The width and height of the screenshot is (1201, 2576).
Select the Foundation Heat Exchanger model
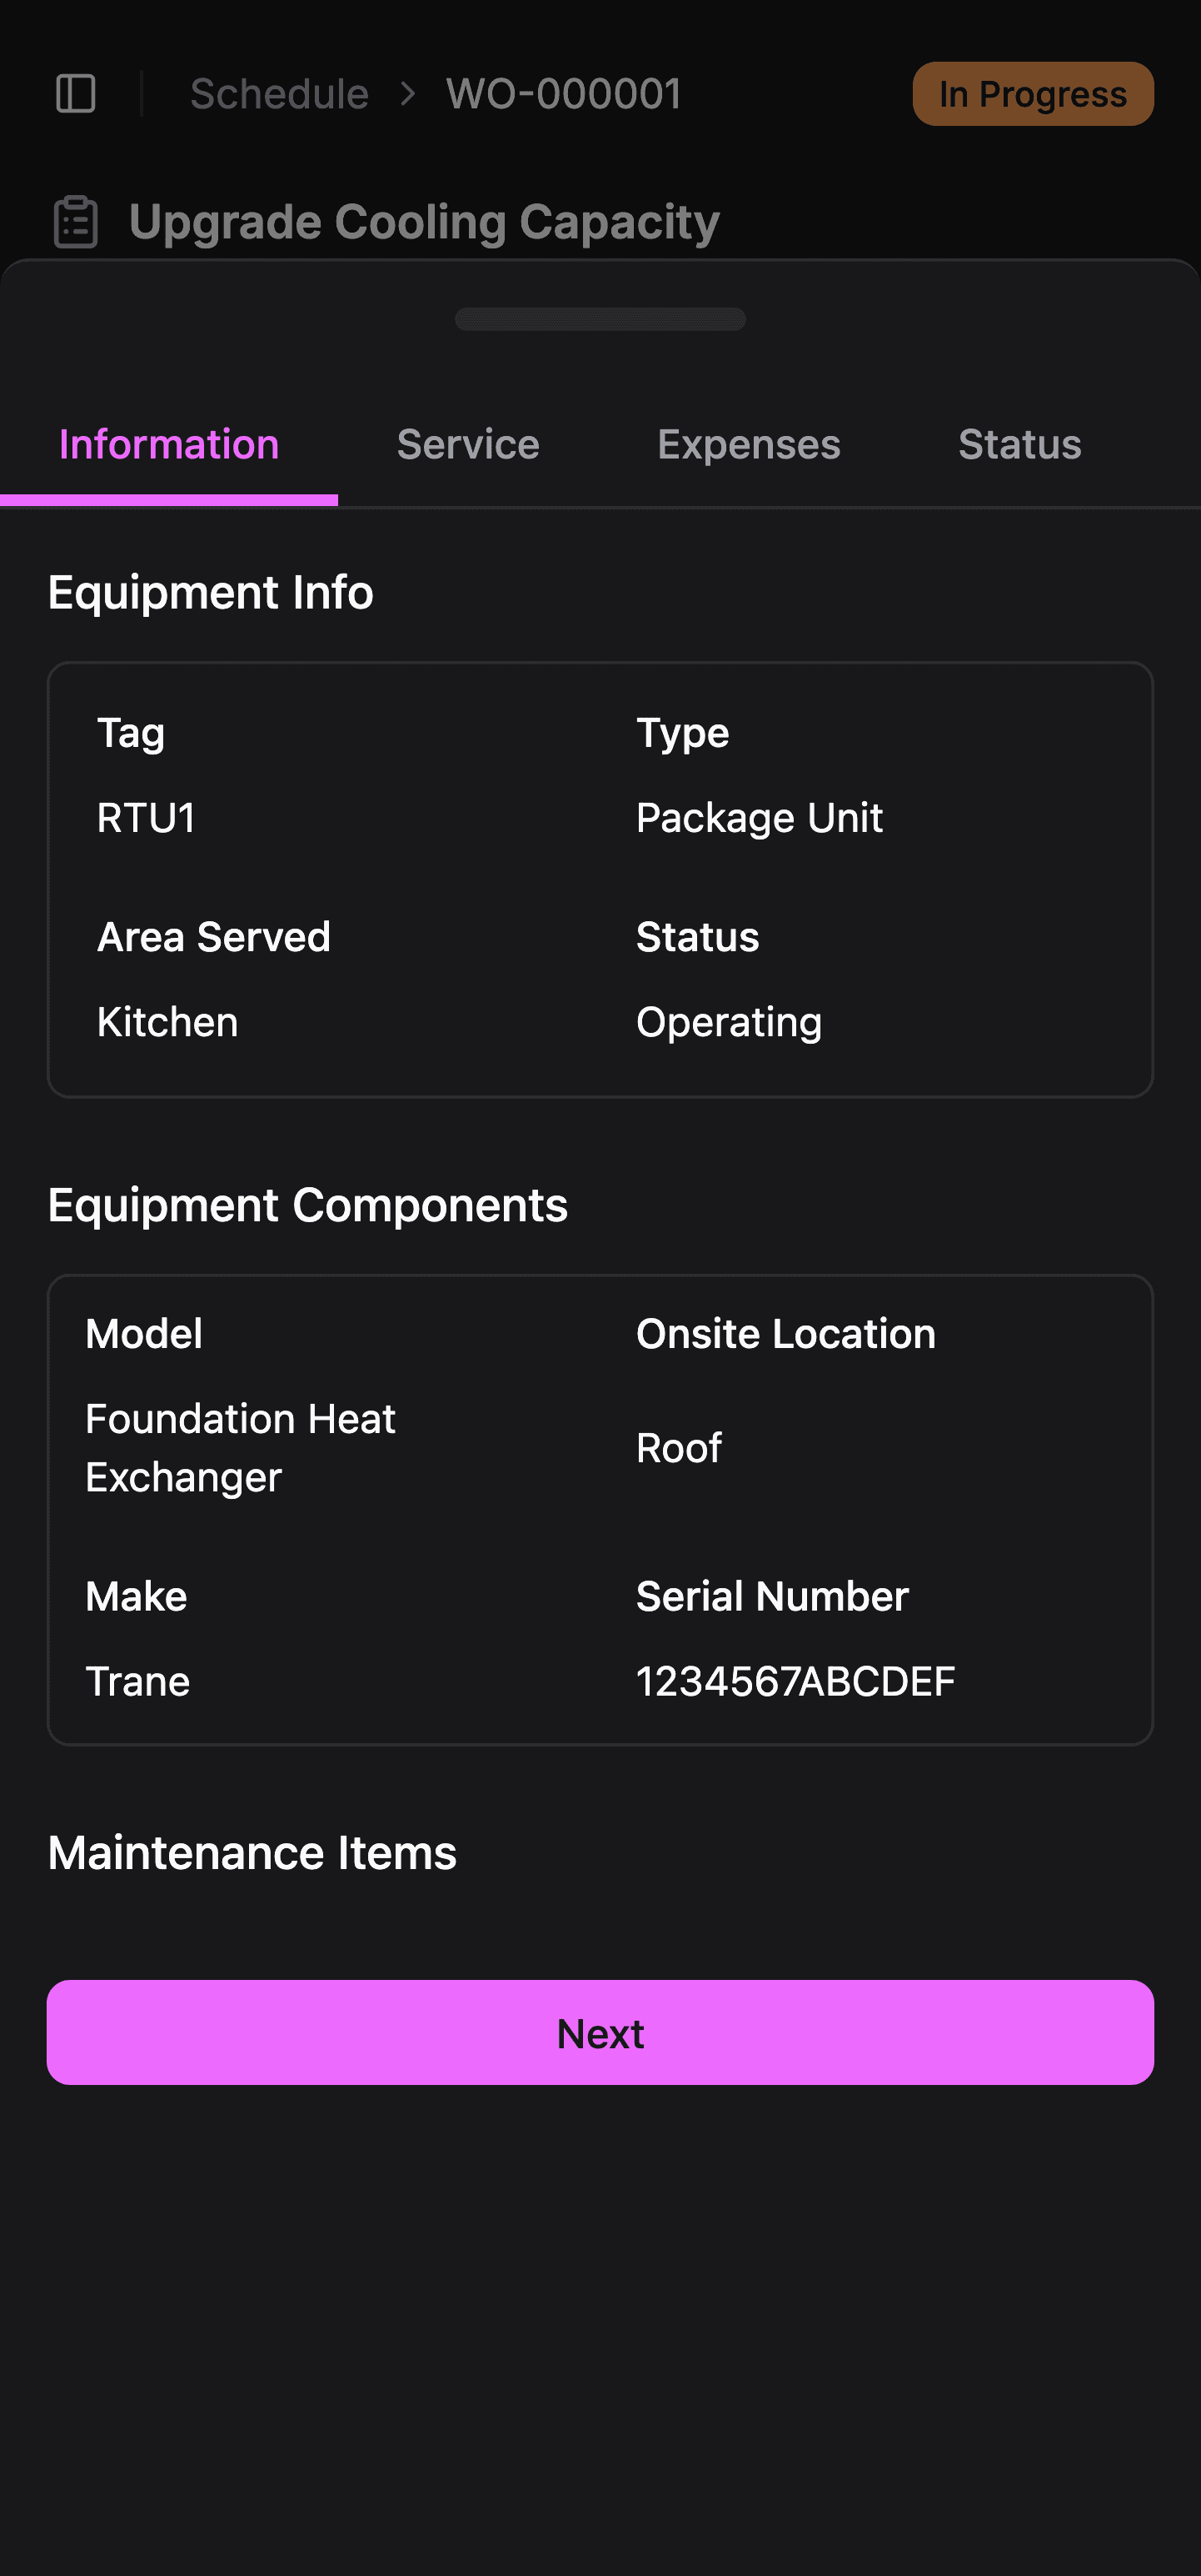240,1448
